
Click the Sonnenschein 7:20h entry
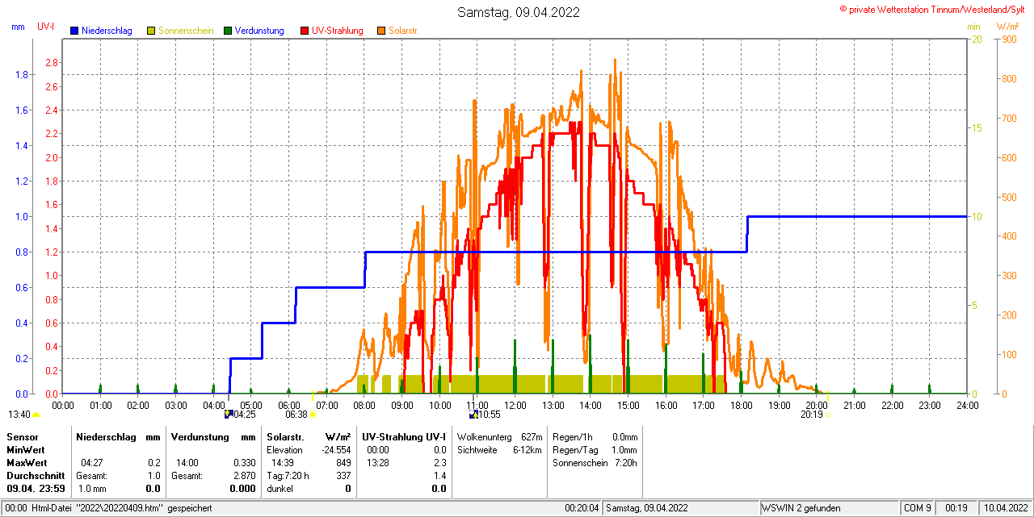point(595,463)
